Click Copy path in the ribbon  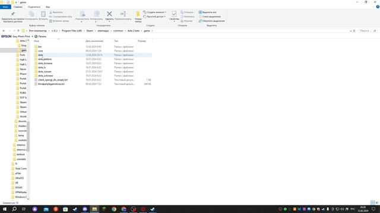61,17
